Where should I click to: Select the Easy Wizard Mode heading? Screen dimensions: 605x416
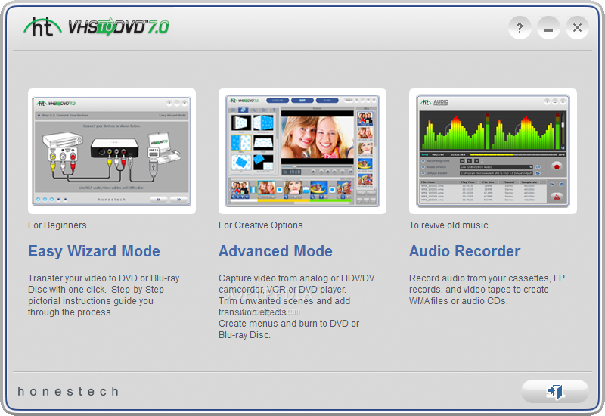[94, 251]
